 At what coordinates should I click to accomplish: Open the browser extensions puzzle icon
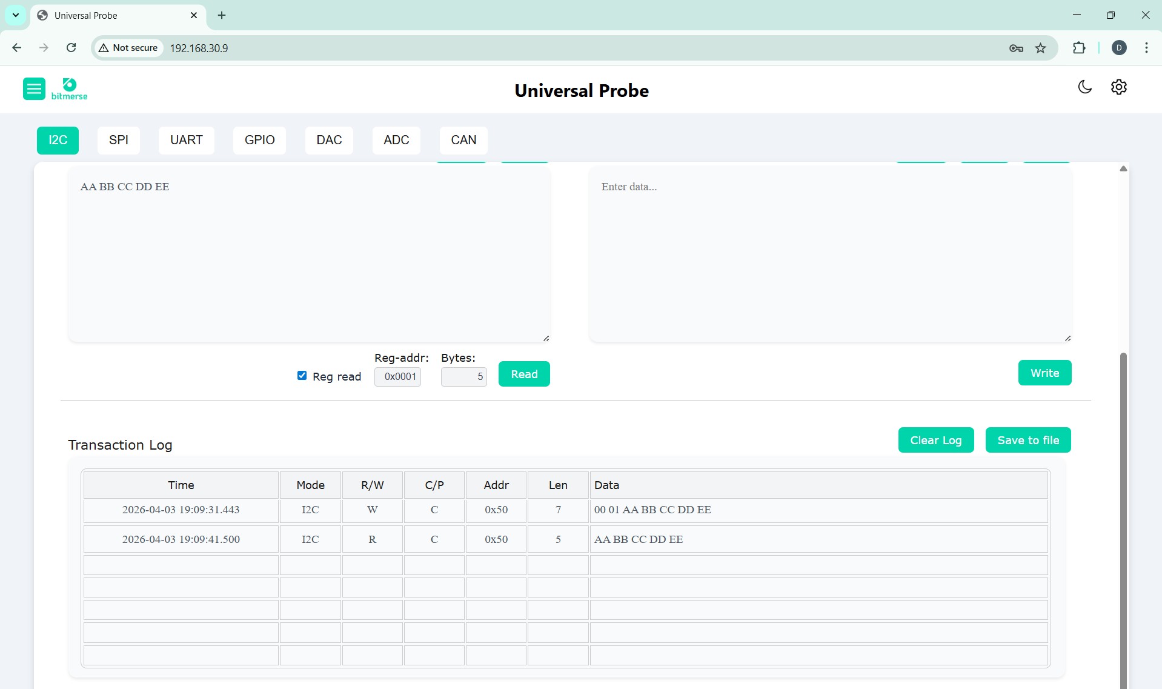tap(1080, 48)
